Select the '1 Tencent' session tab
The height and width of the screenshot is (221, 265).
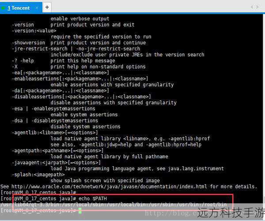21,8
